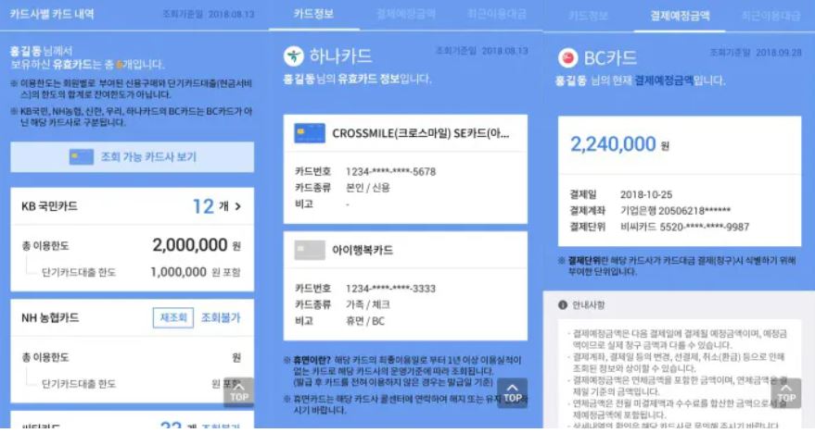
Task: Click the 하나카드 logo icon
Action: coord(294,56)
